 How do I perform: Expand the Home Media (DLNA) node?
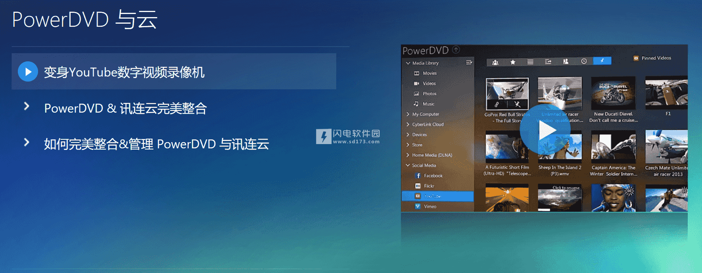tap(408, 155)
